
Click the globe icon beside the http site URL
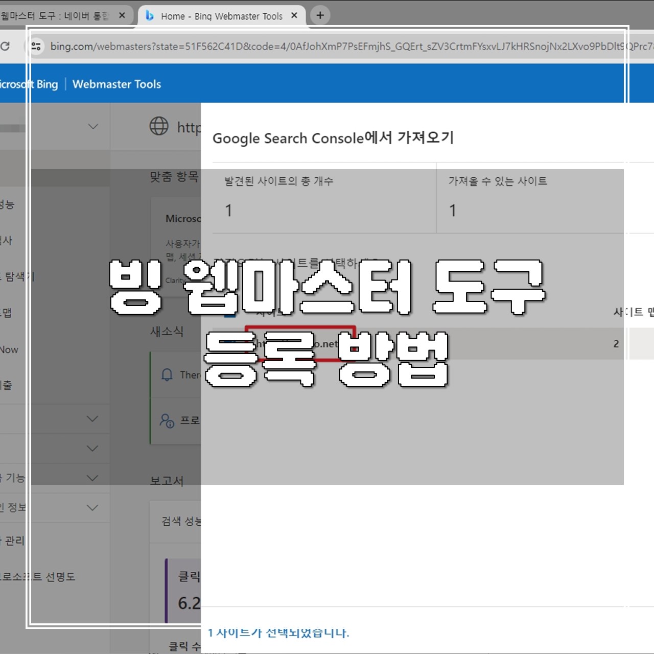tap(159, 126)
